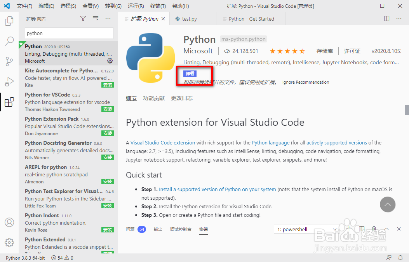Click the split terminal icon
The image size is (409, 262).
(361, 229)
